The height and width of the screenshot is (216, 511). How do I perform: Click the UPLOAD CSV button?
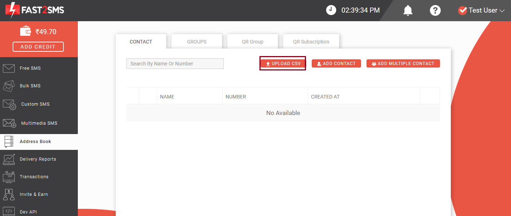tap(283, 64)
